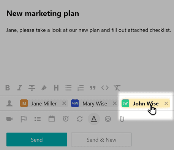Set the task flag
Image resolution: width=174 pixels, height=150 pixels.
tap(24, 119)
